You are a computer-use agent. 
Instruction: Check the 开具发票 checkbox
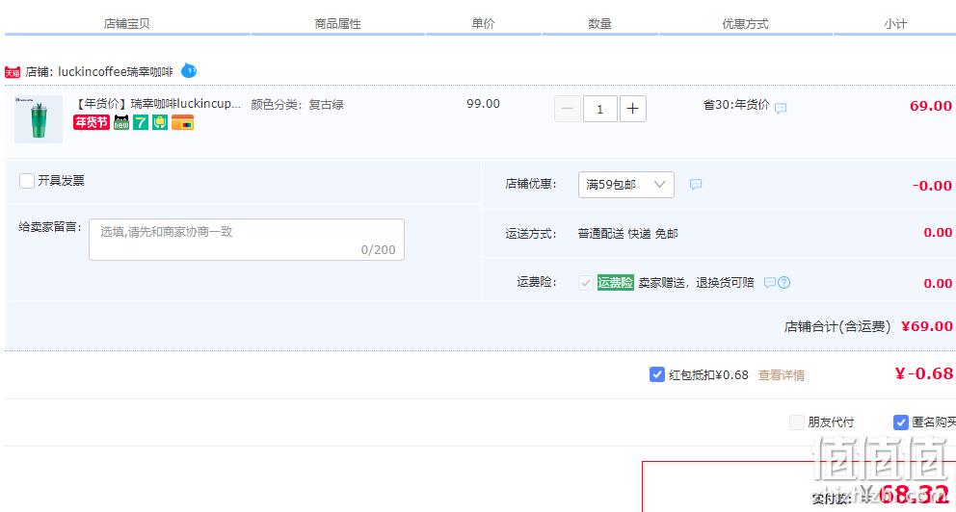[x=27, y=181]
